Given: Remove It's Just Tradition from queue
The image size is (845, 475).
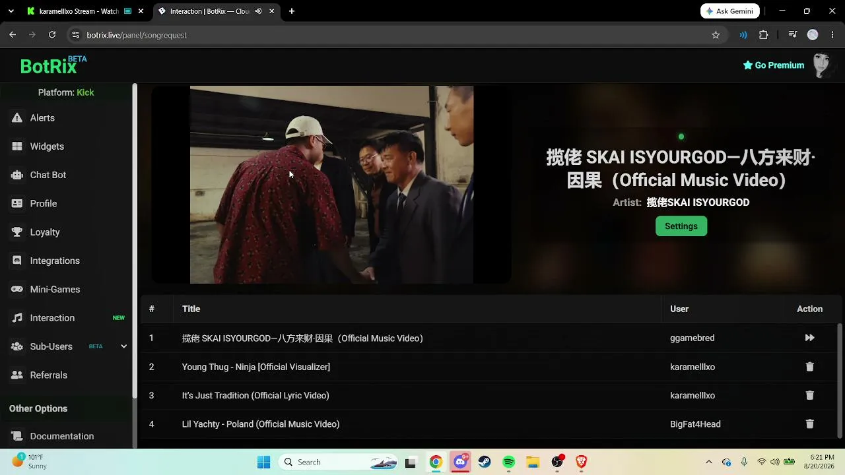Looking at the screenshot, I should 809,395.
